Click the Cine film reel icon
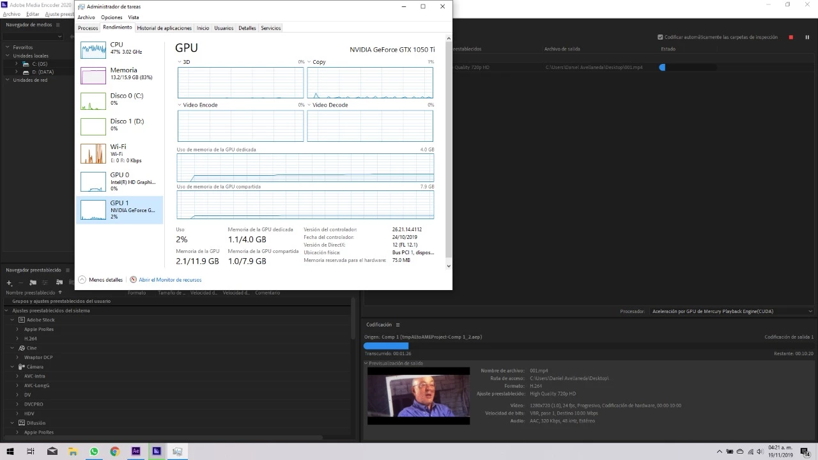 22,348
